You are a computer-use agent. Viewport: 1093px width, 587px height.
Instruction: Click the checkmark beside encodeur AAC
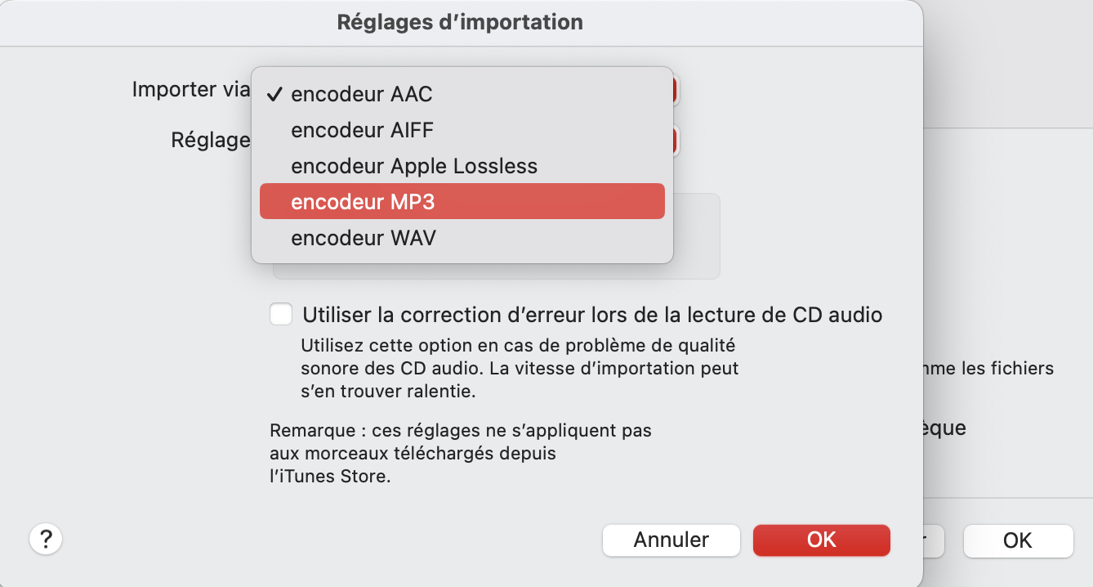point(274,95)
